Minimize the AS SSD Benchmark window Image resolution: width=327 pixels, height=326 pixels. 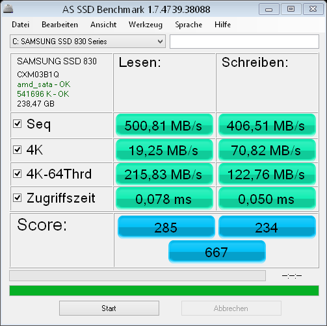[x=269, y=9]
